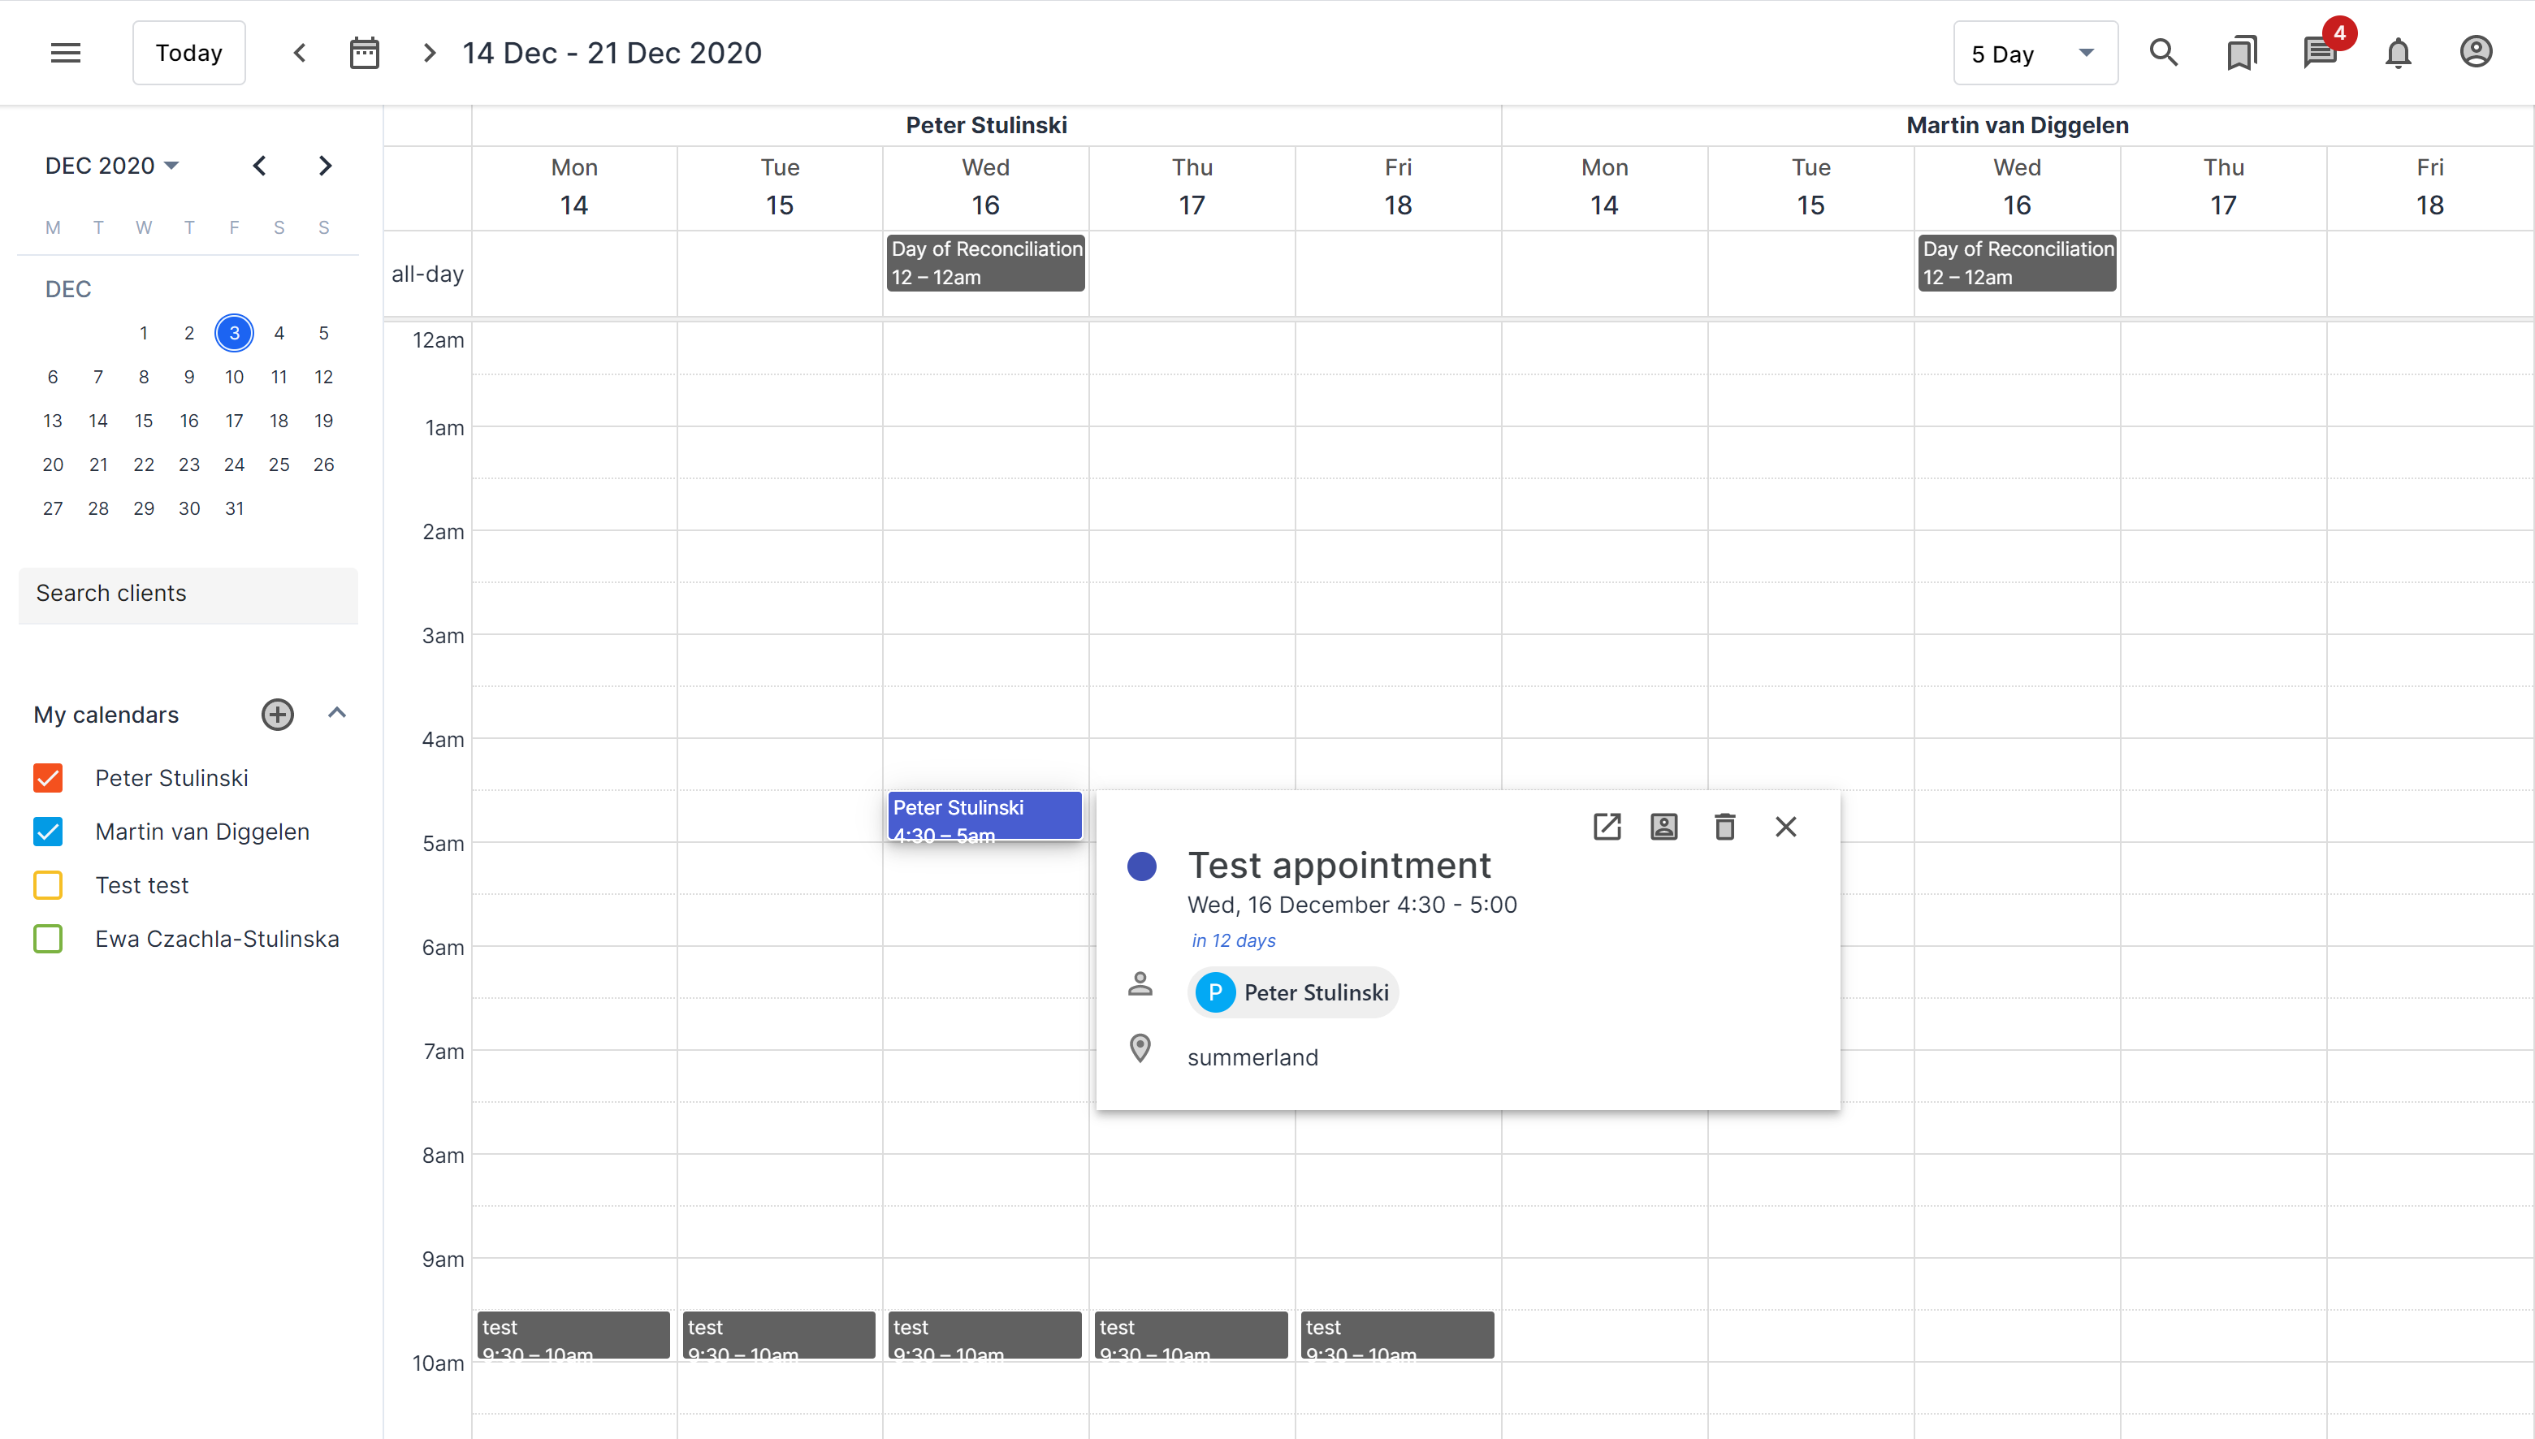Open the account profile icon
Image resolution: width=2535 pixels, height=1439 pixels.
click(x=2475, y=53)
